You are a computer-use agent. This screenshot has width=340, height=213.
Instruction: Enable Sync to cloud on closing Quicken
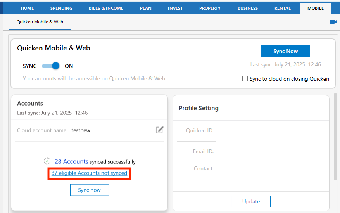pos(245,78)
